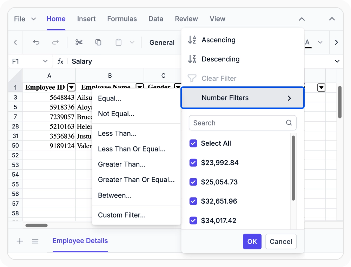Choose the Not Equal... filter option

click(x=136, y=114)
